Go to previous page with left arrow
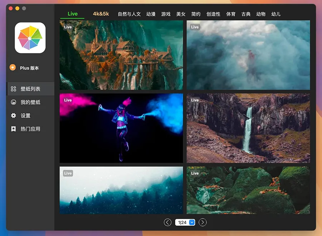This screenshot has width=322, height=236. [x=167, y=222]
